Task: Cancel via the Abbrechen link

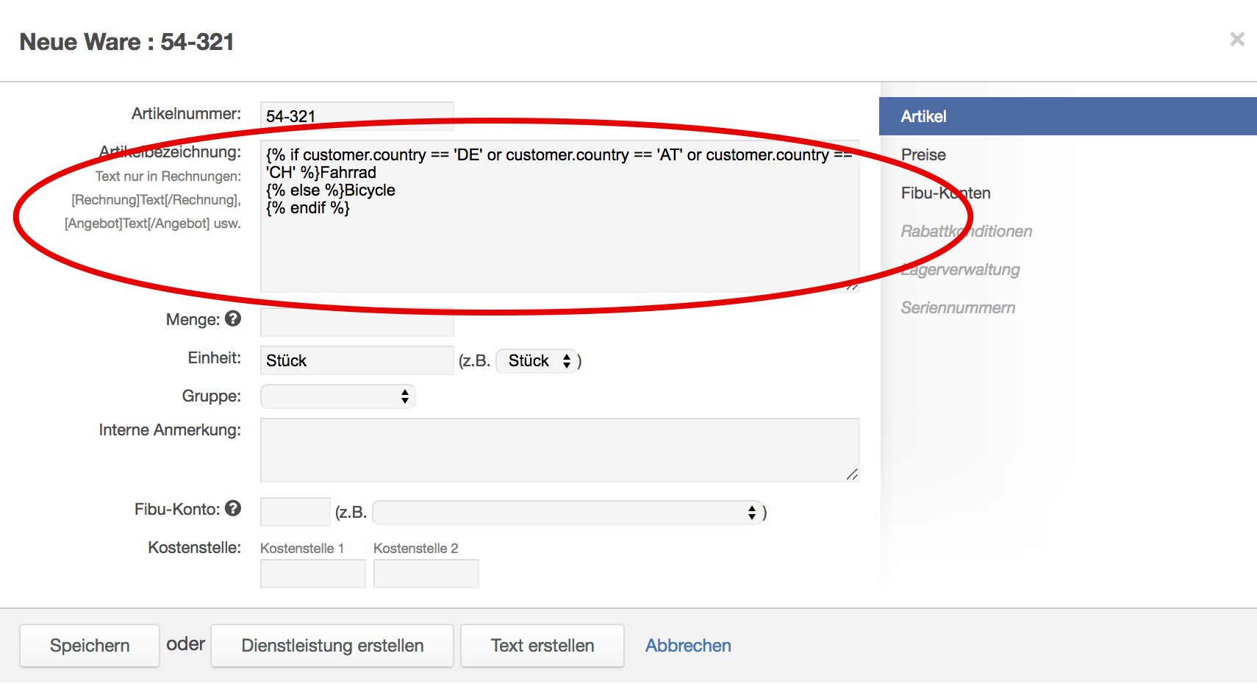Action: (688, 646)
